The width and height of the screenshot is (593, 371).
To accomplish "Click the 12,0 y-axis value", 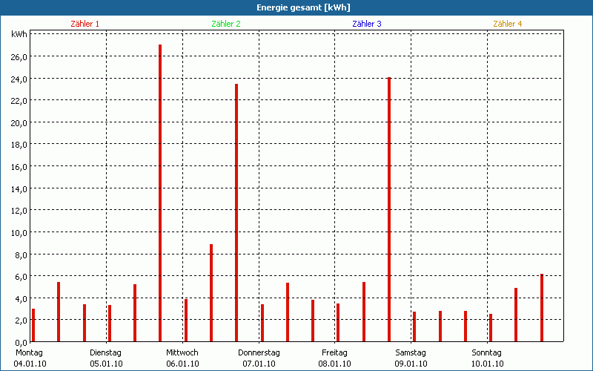I will pos(19,211).
